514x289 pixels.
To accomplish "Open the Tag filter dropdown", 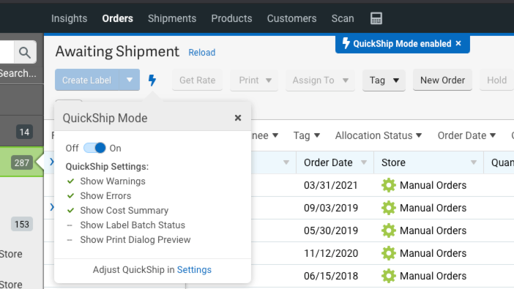I will (307, 135).
